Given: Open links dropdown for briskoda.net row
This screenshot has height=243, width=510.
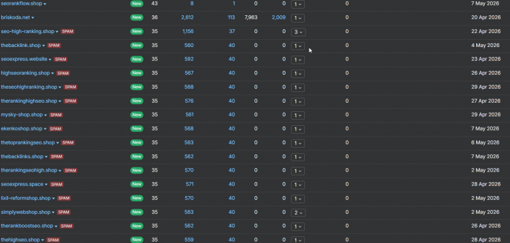Looking at the screenshot, I should 297,18.
